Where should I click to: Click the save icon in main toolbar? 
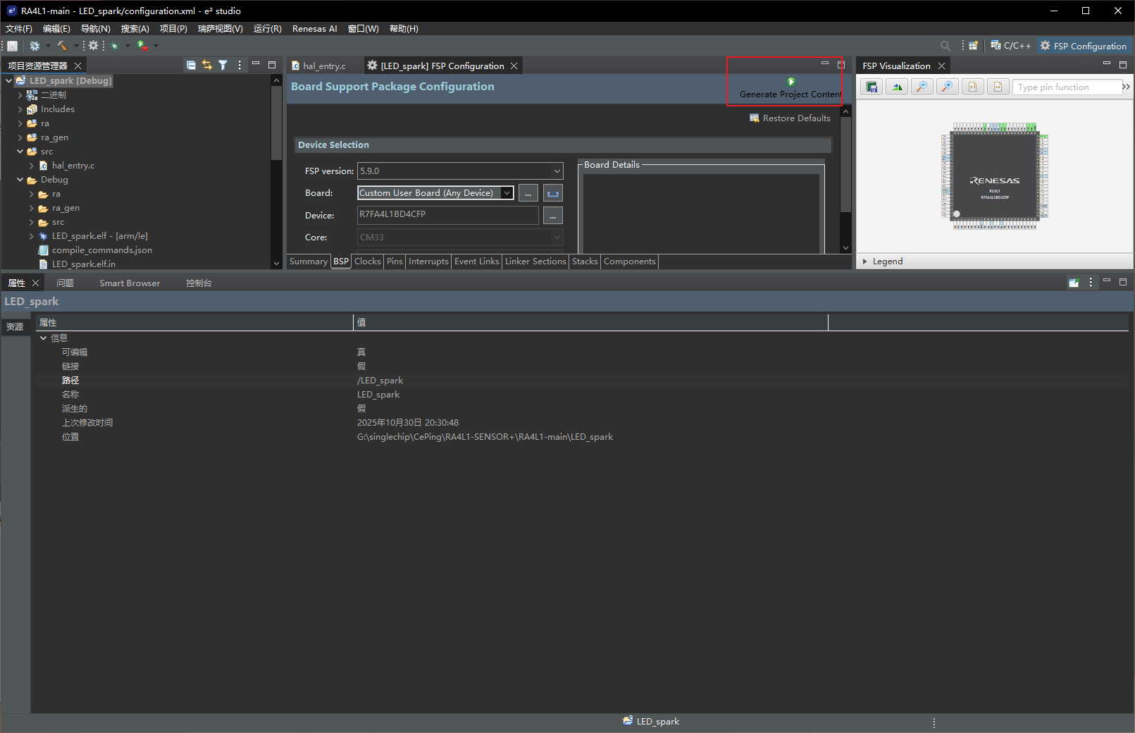[x=12, y=46]
